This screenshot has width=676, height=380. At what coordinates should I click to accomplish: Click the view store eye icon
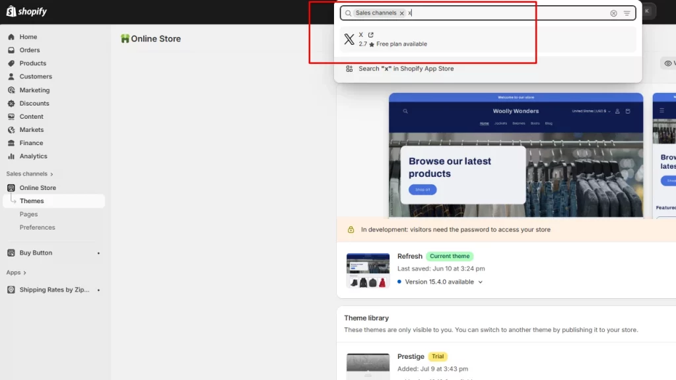pyautogui.click(x=667, y=63)
